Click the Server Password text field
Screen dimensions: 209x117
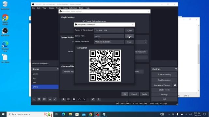(109, 42)
